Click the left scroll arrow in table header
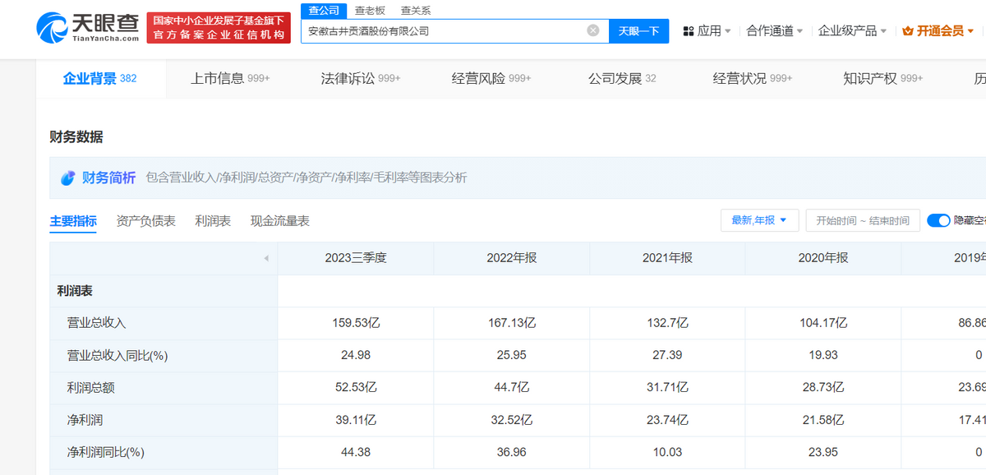The image size is (986, 475). coord(265,258)
